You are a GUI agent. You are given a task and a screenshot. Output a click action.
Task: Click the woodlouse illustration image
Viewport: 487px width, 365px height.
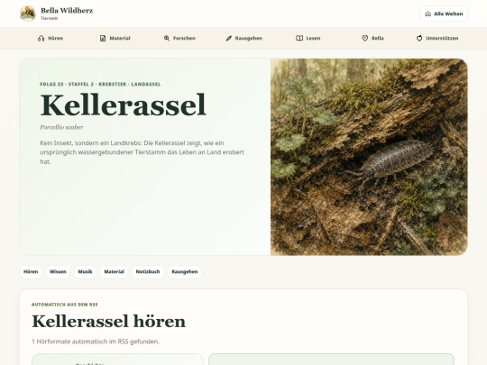click(369, 157)
